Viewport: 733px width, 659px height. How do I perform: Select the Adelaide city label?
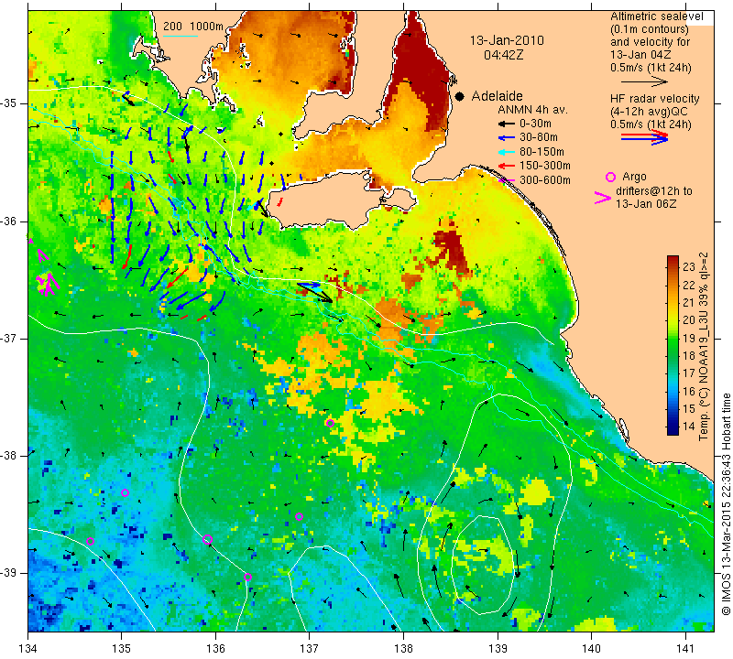coord(497,96)
